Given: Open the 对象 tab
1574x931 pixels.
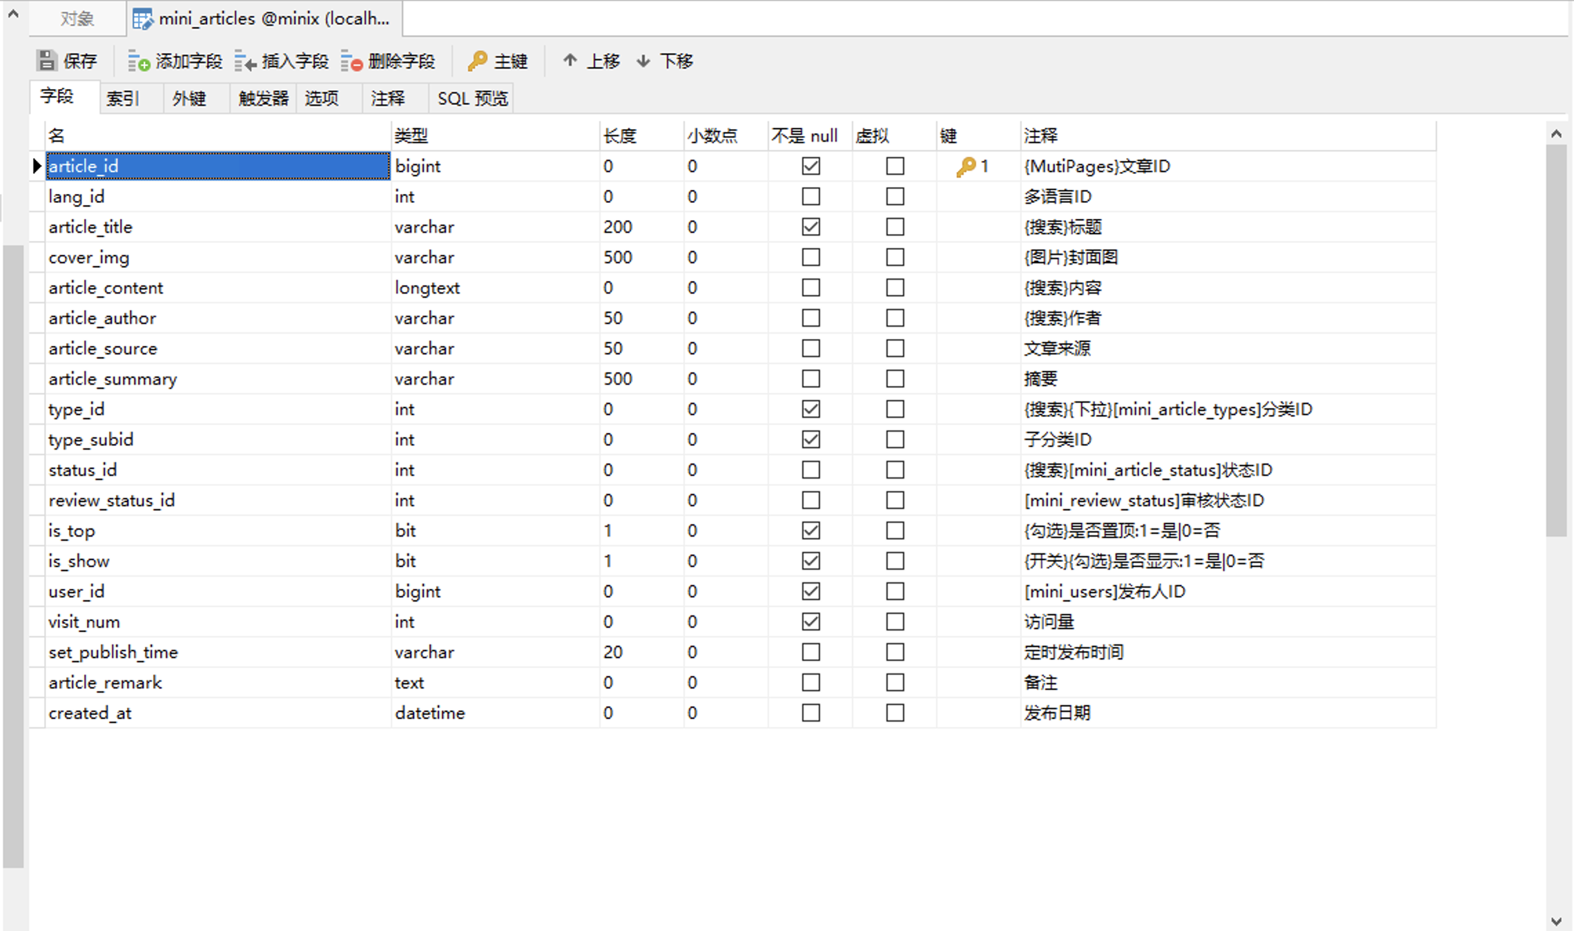Looking at the screenshot, I should [x=77, y=19].
